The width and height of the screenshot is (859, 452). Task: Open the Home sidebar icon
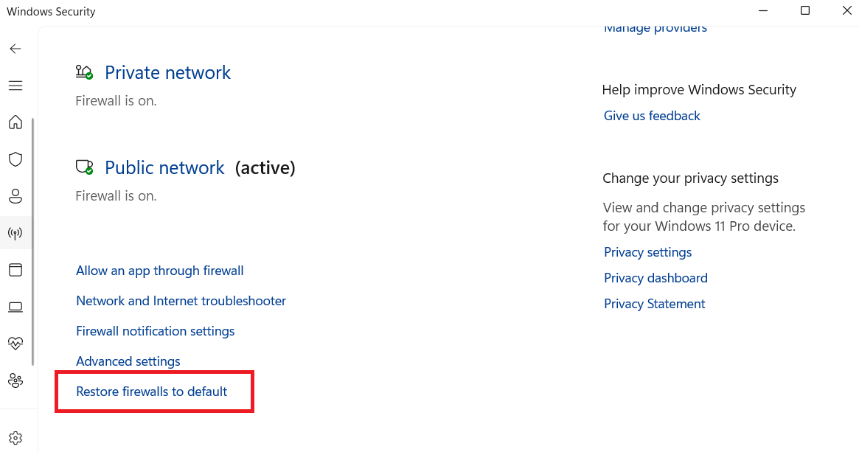tap(15, 122)
